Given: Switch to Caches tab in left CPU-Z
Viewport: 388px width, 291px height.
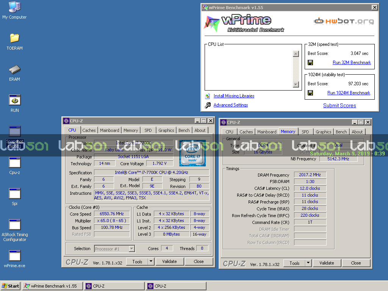Looking at the screenshot, I should (x=89, y=130).
